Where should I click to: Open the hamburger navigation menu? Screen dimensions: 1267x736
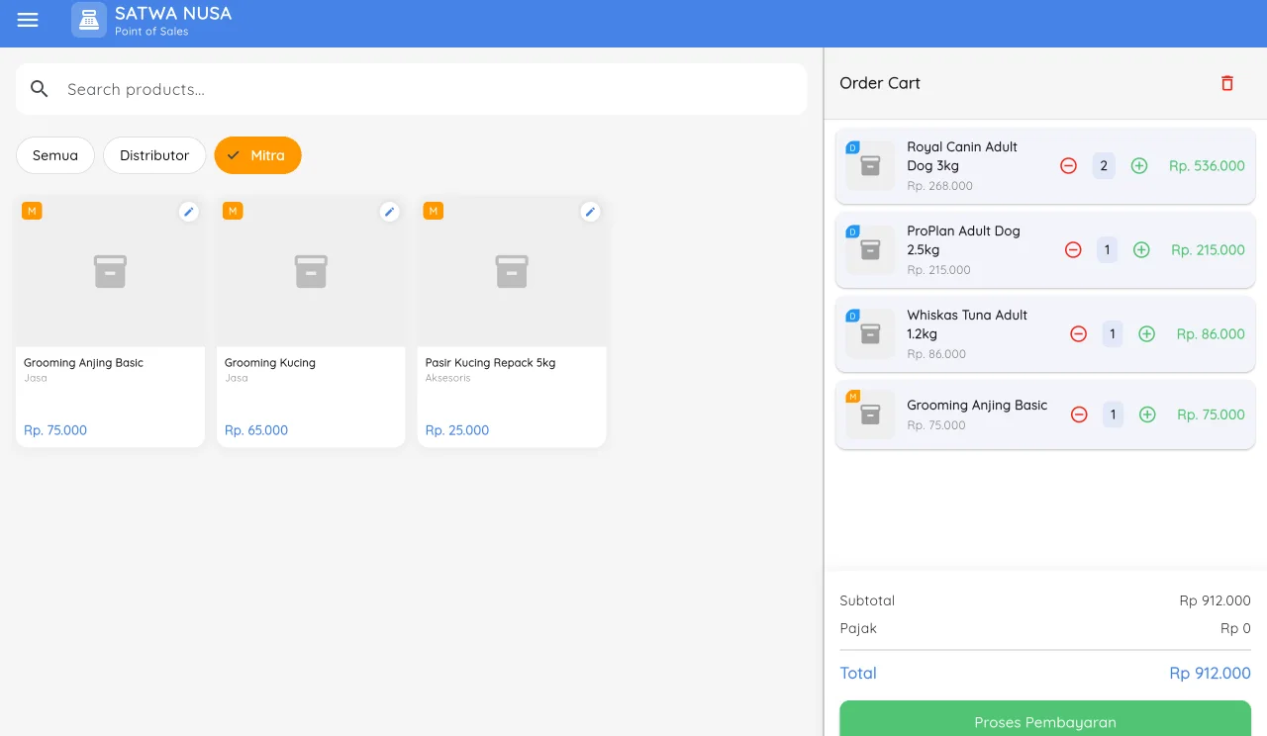28,20
